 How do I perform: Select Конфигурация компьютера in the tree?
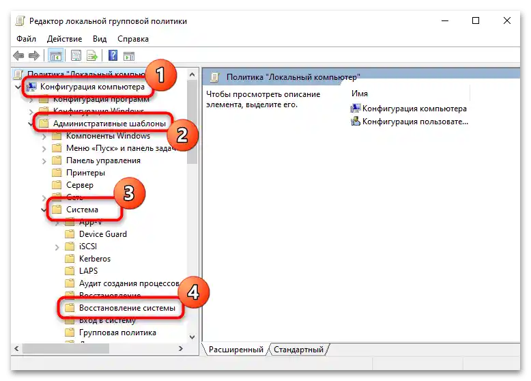click(x=92, y=87)
